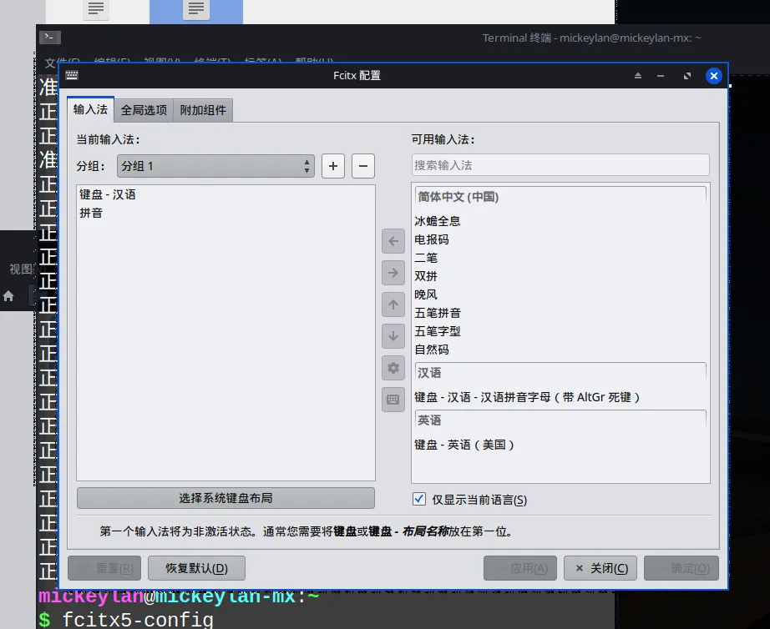This screenshot has width=770, height=629.
Task: Select 冰蟾全息 in available input methods
Action: pos(560,221)
